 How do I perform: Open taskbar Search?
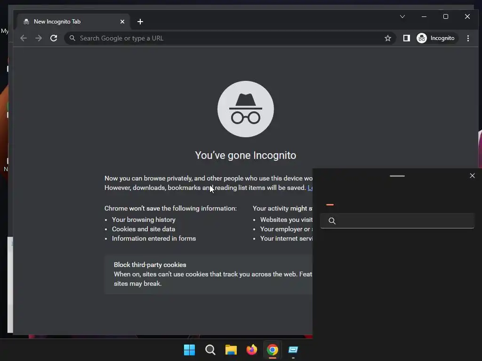(x=210, y=350)
